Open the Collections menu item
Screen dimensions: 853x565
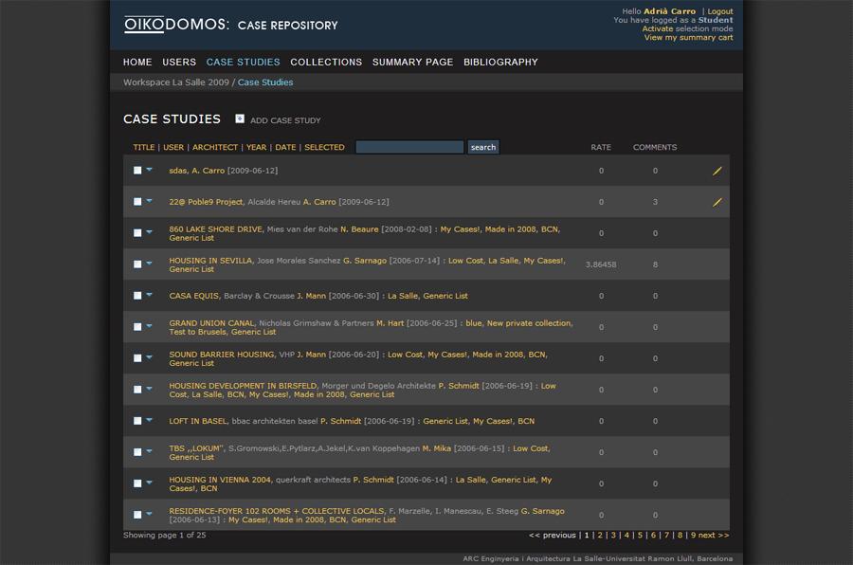coord(326,63)
